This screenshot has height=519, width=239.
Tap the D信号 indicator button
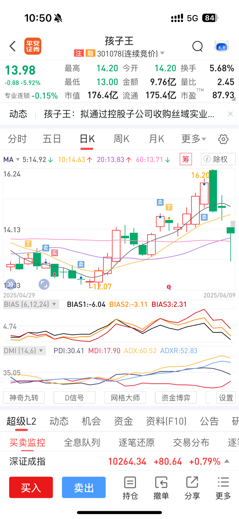[75, 398]
